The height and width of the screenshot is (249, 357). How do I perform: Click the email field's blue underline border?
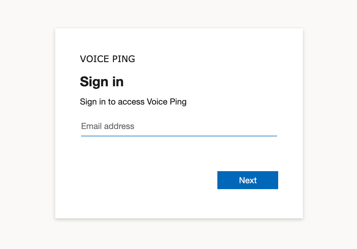179,136
